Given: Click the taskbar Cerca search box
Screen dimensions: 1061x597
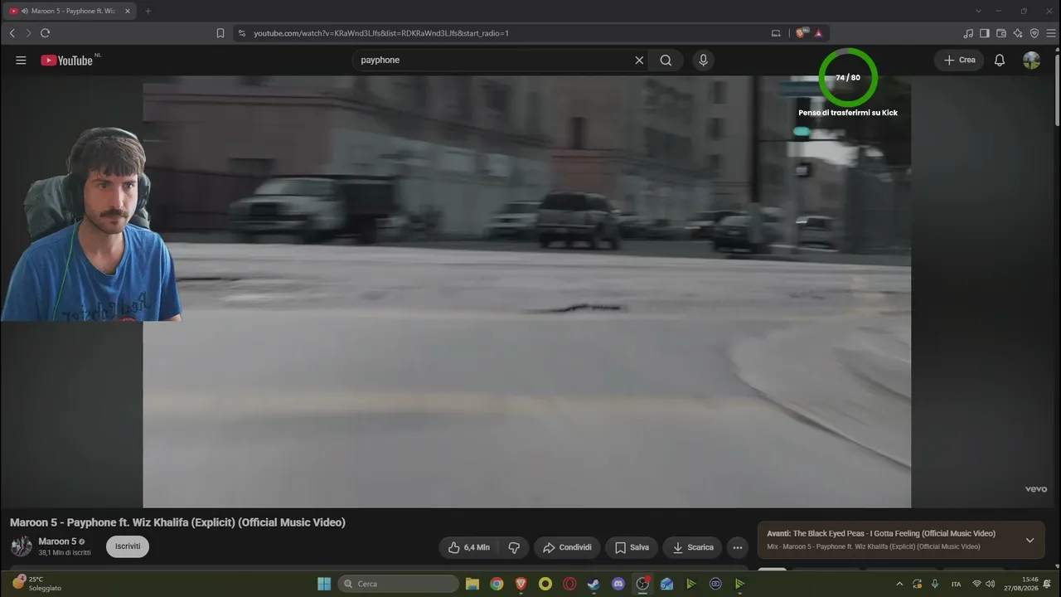Looking at the screenshot, I should (x=399, y=584).
